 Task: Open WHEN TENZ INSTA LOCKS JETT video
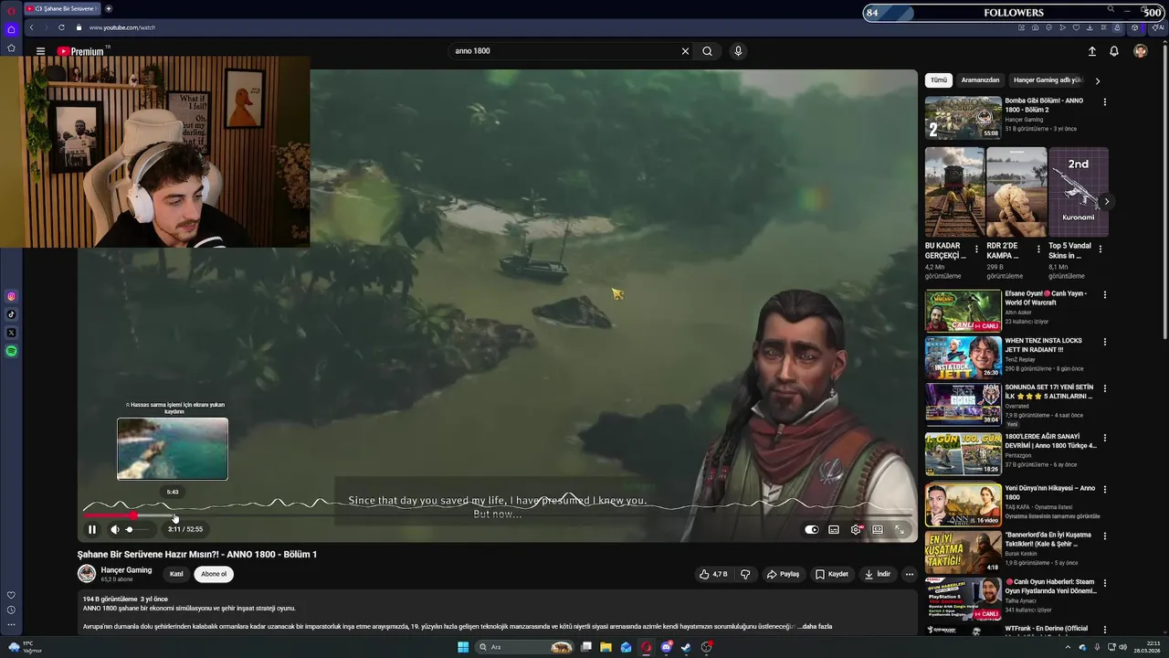963,357
